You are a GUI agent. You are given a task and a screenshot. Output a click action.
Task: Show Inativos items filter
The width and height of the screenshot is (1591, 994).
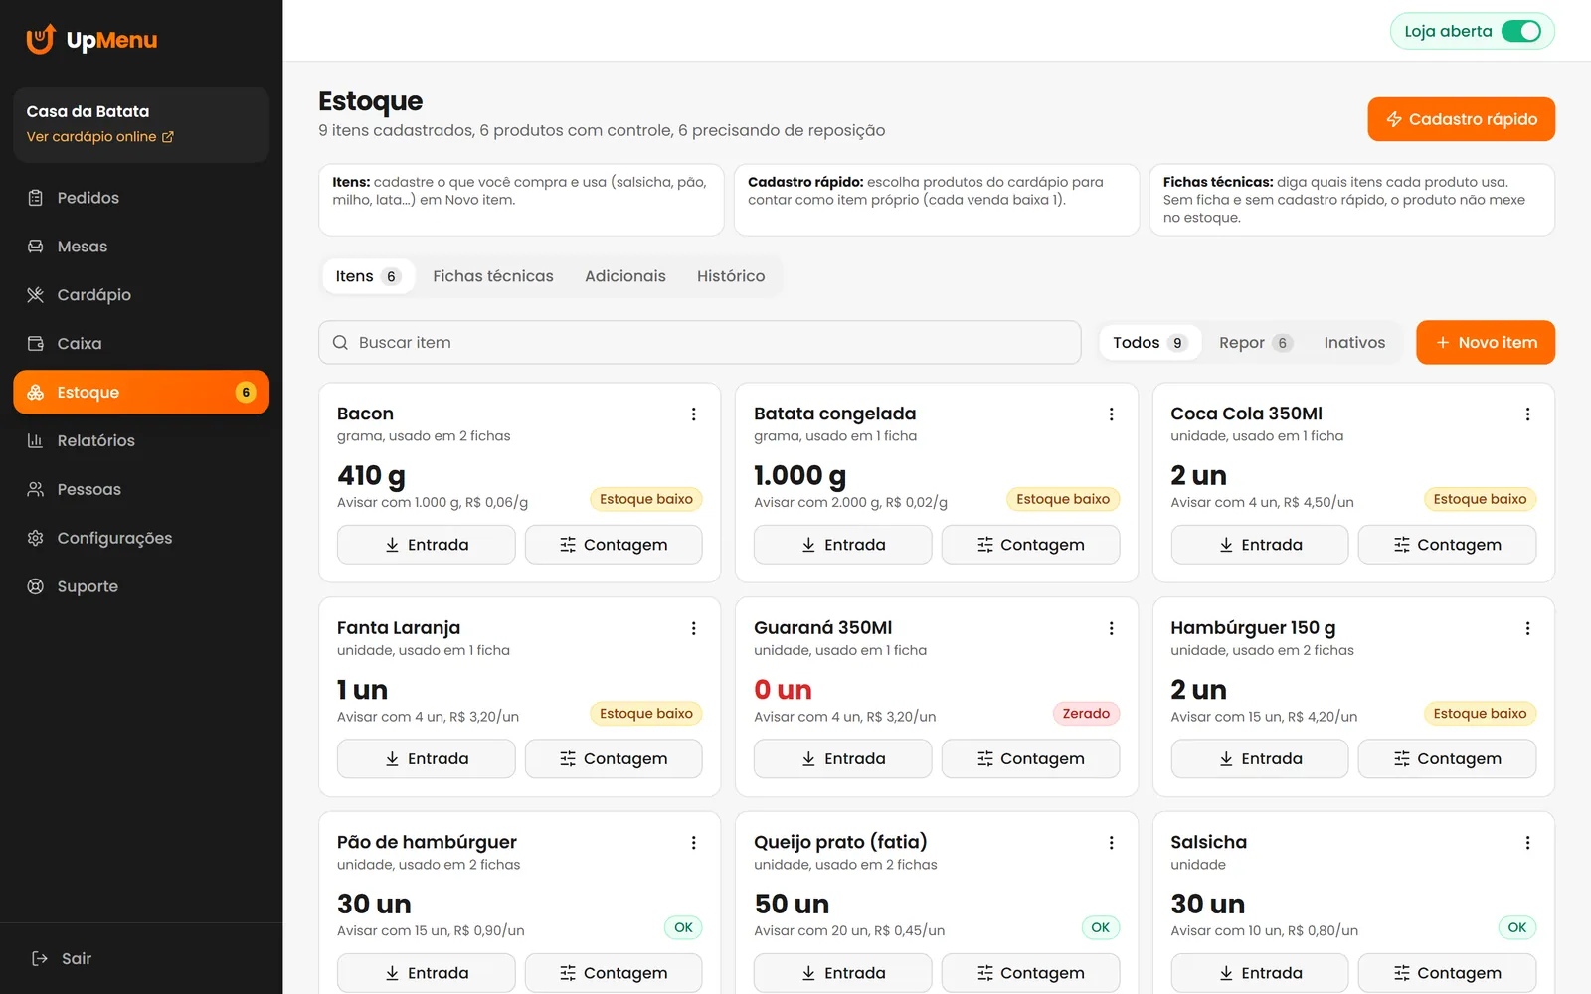tap(1354, 343)
